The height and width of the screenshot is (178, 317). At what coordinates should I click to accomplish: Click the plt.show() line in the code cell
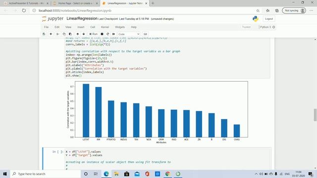click(x=74, y=76)
